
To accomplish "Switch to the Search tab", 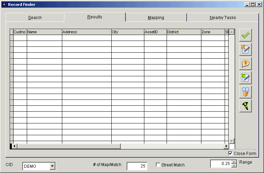I will pos(35,18).
